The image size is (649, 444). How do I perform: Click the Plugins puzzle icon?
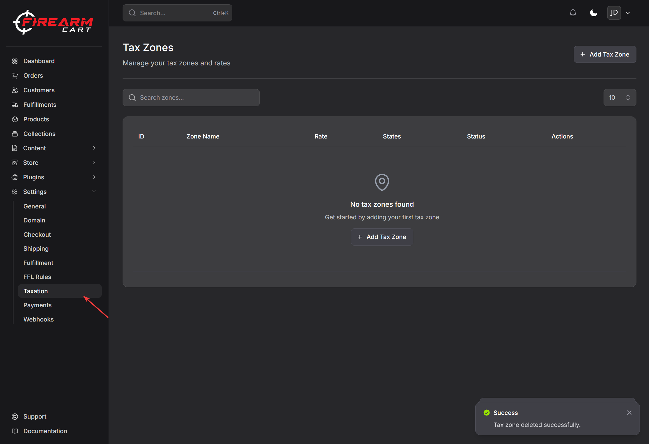coord(15,177)
